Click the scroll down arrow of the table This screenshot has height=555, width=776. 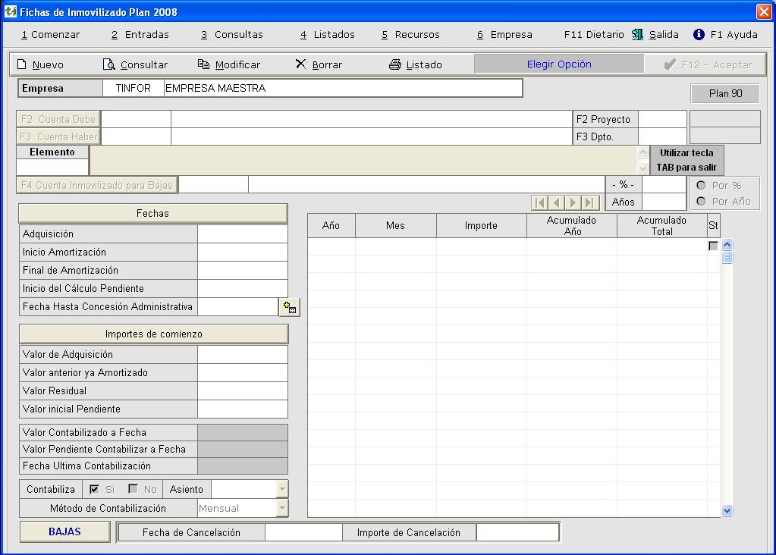pyautogui.click(x=727, y=510)
